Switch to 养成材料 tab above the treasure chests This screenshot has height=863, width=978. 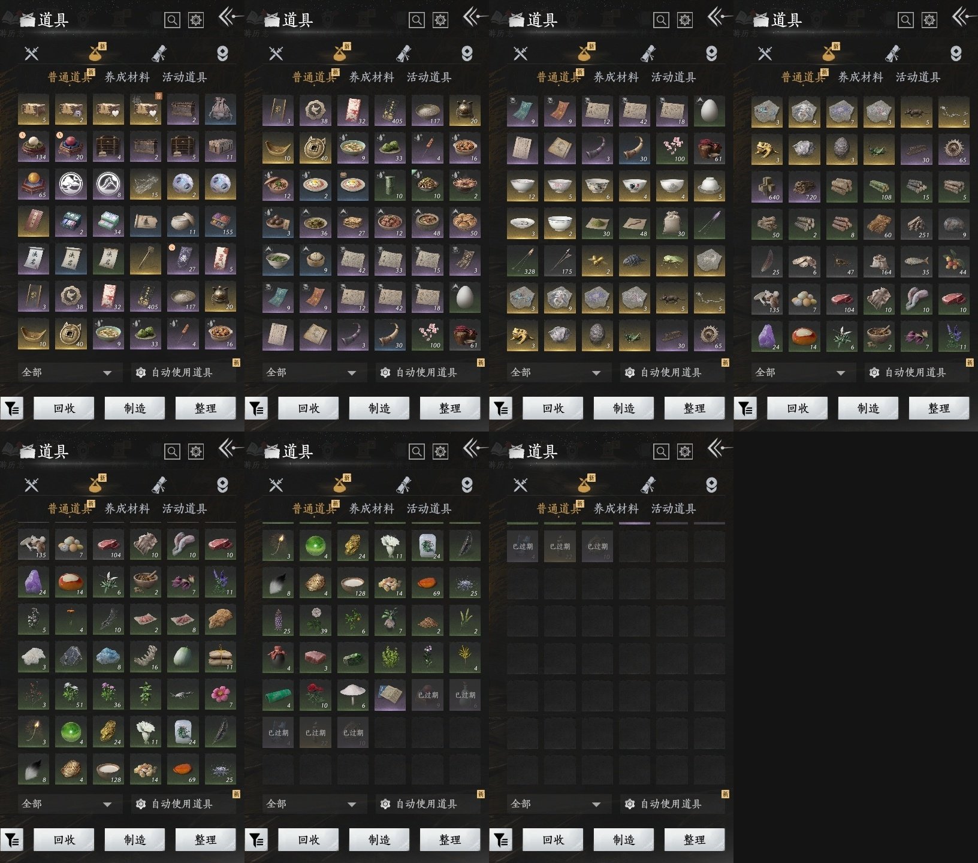127,77
